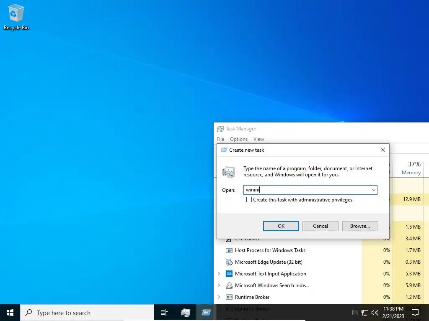Click the Task Manager title bar icon
Screen dimensions: 429x321
[220, 129]
